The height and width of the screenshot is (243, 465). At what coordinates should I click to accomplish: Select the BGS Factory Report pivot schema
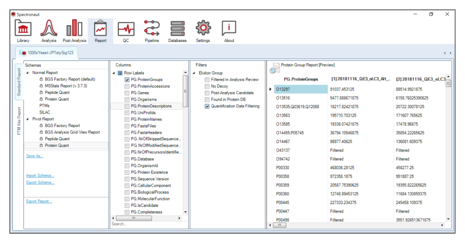[62, 126]
